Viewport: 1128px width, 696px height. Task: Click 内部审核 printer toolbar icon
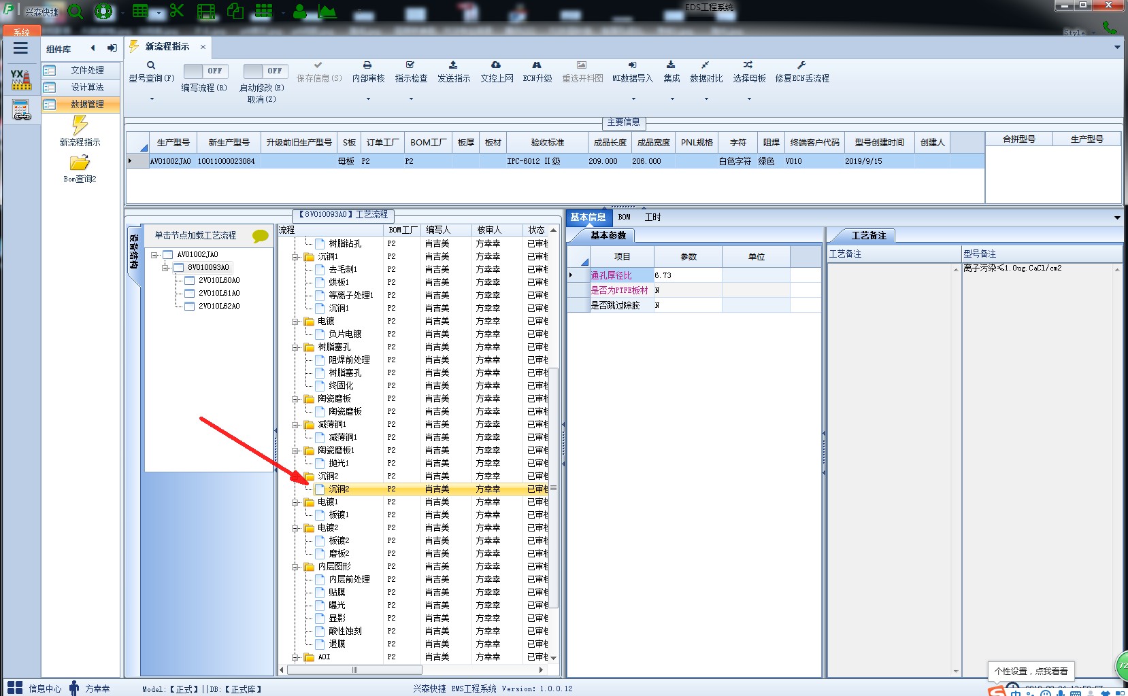tap(367, 65)
